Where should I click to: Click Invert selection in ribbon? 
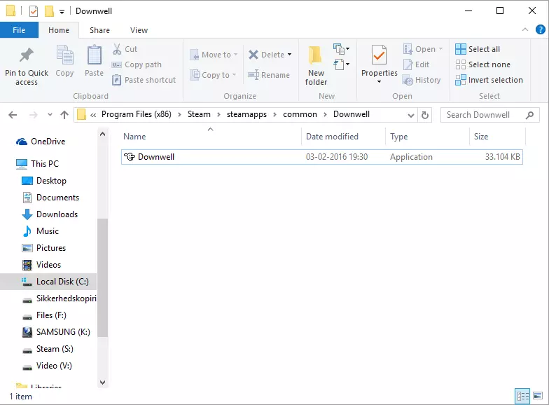(x=489, y=80)
